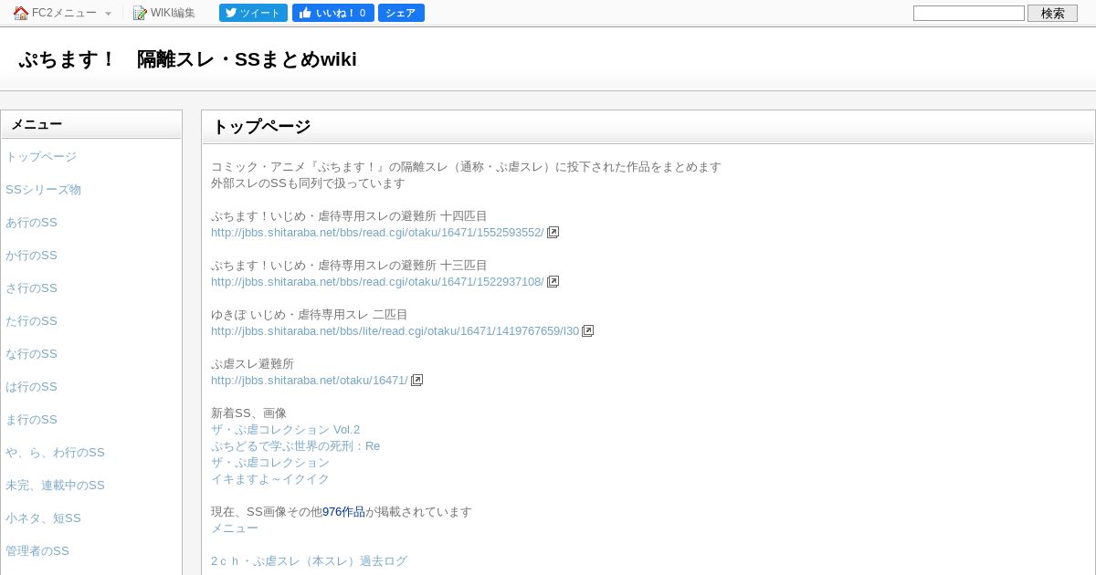Open さ行のSS in sidebar
This screenshot has height=575, width=1096.
pyautogui.click(x=31, y=288)
